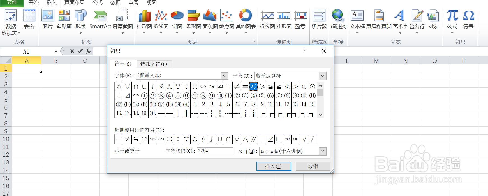Click the Symbol (符号) ribbon button

468,19
